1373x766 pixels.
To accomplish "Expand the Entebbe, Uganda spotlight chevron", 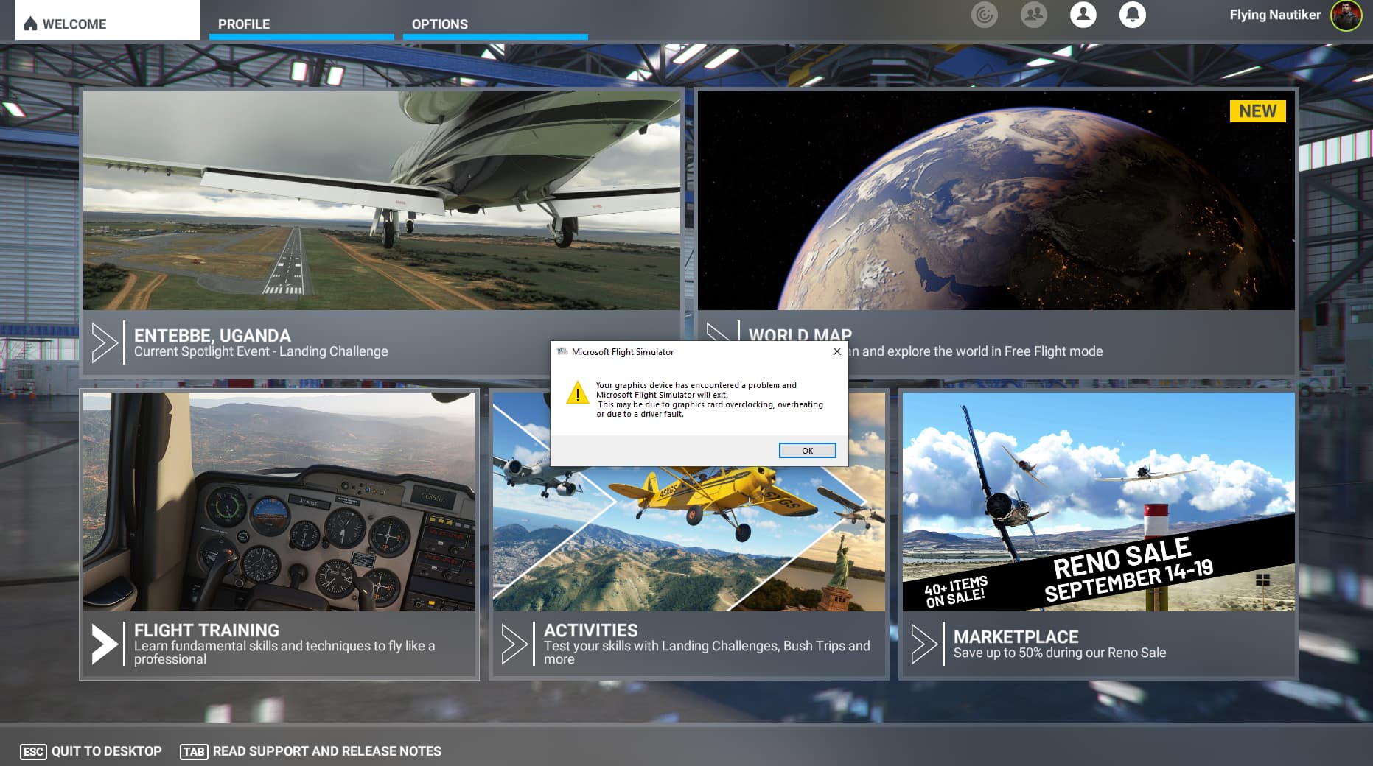I will pos(104,342).
